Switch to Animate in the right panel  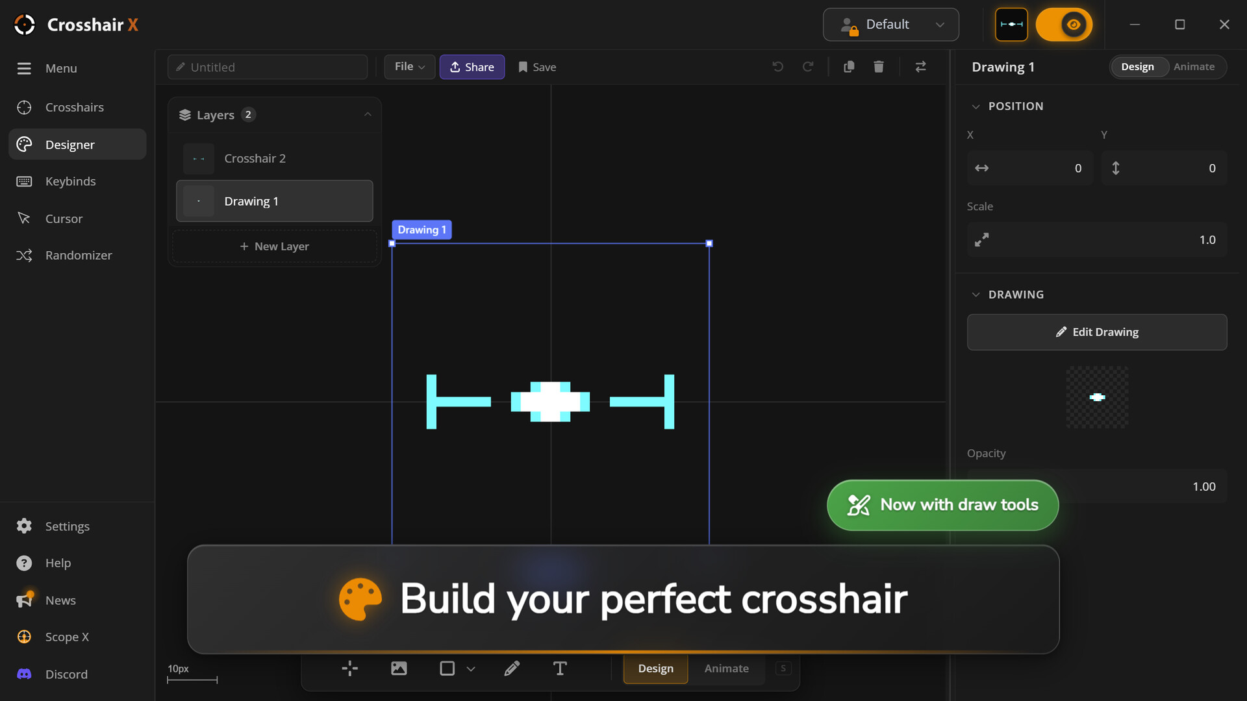click(x=1194, y=67)
